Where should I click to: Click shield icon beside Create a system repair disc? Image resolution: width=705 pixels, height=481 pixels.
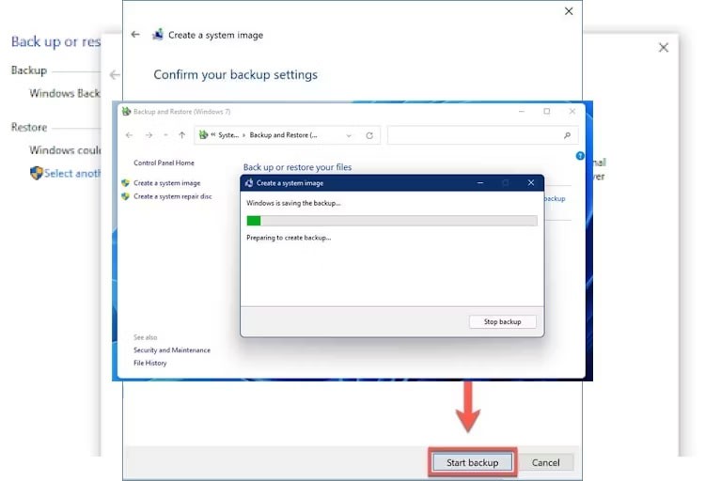tap(126, 196)
